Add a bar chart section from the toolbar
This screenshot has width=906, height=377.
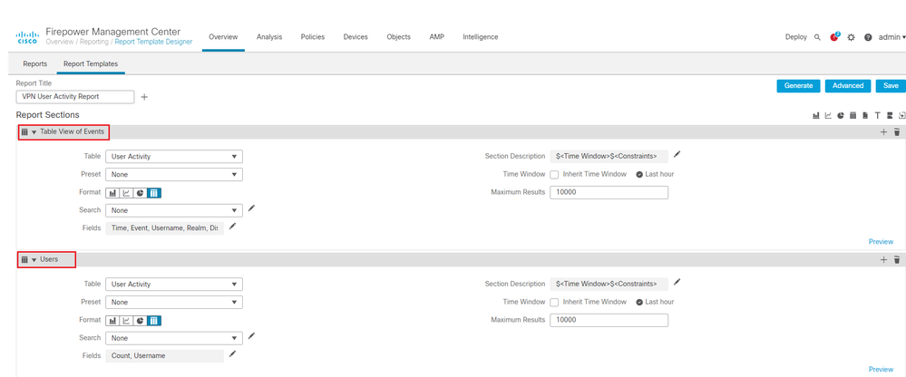coord(816,115)
